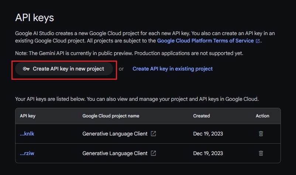Open external link icon in the ...knlk row
This screenshot has height=175, width=296.
coord(153,134)
